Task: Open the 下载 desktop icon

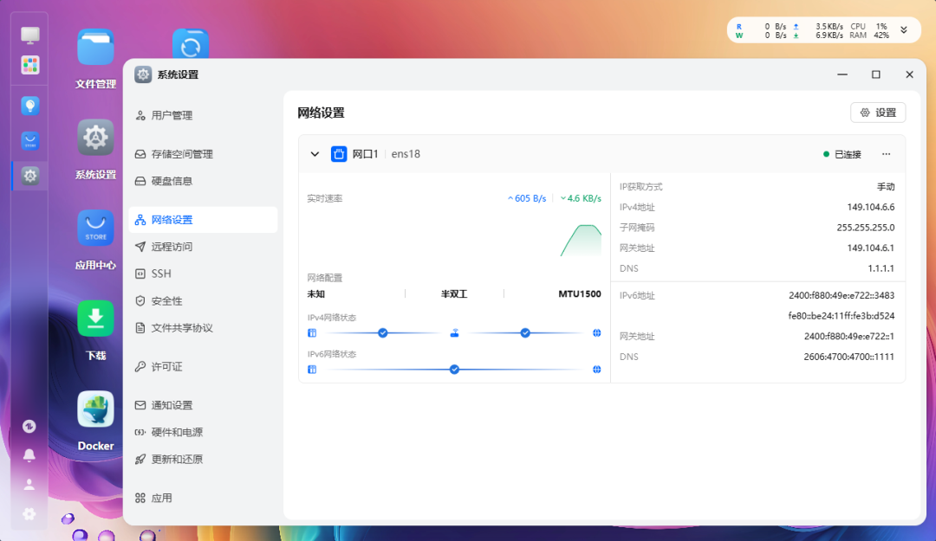Action: pos(95,319)
